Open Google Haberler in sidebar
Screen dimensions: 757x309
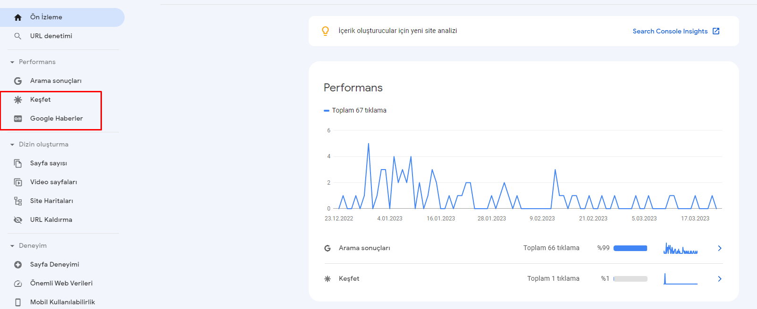pyautogui.click(x=56, y=119)
